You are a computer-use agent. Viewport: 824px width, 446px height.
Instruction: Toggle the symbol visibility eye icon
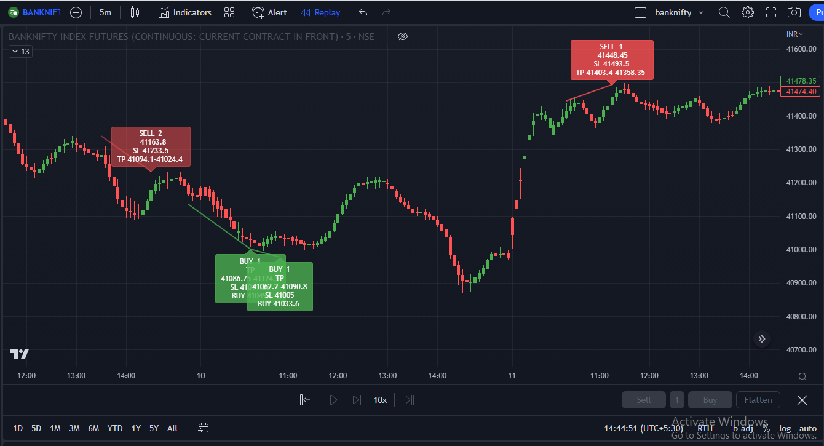403,36
